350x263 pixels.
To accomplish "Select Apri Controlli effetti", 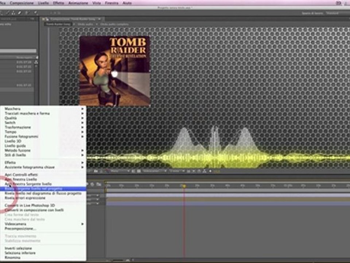I will click(43, 175).
